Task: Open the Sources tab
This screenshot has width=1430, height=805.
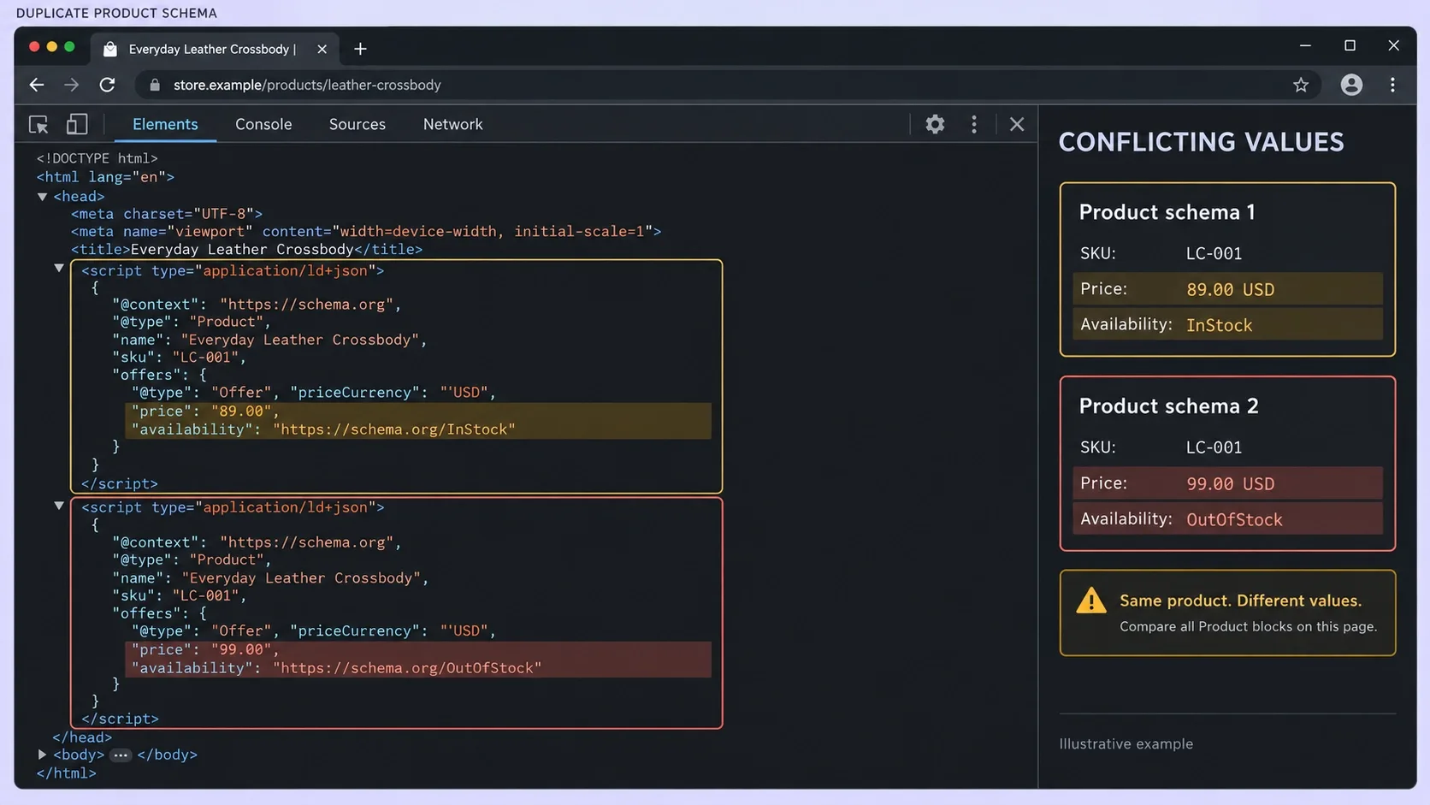Action: tap(357, 124)
